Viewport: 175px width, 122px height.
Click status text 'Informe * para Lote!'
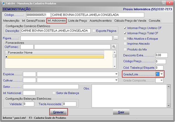pyautogui.click(x=14, y=118)
